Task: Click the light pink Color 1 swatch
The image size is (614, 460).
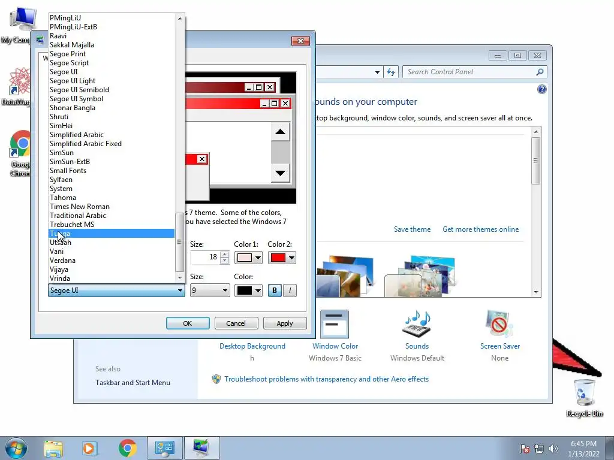Action: [245, 258]
